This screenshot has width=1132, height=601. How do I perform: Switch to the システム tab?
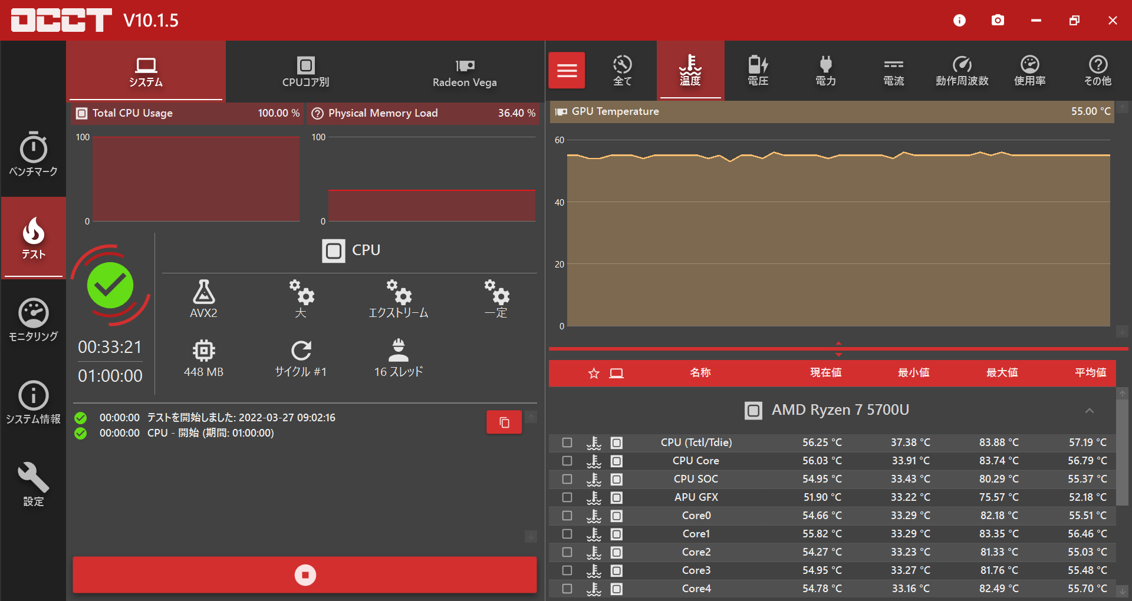tap(146, 71)
